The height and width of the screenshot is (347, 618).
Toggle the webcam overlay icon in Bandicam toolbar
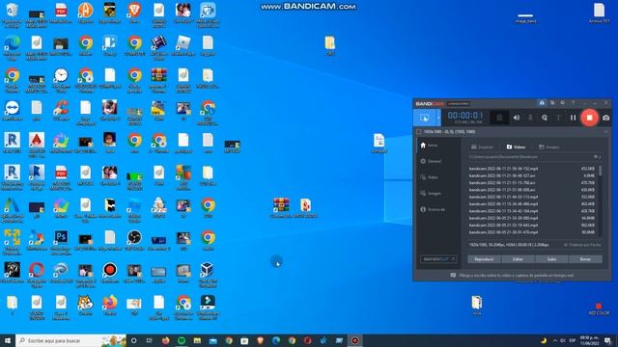(499, 118)
